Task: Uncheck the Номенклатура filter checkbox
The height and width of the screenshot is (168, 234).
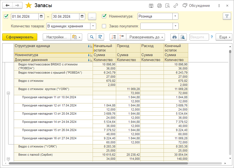Action: tap(104, 16)
